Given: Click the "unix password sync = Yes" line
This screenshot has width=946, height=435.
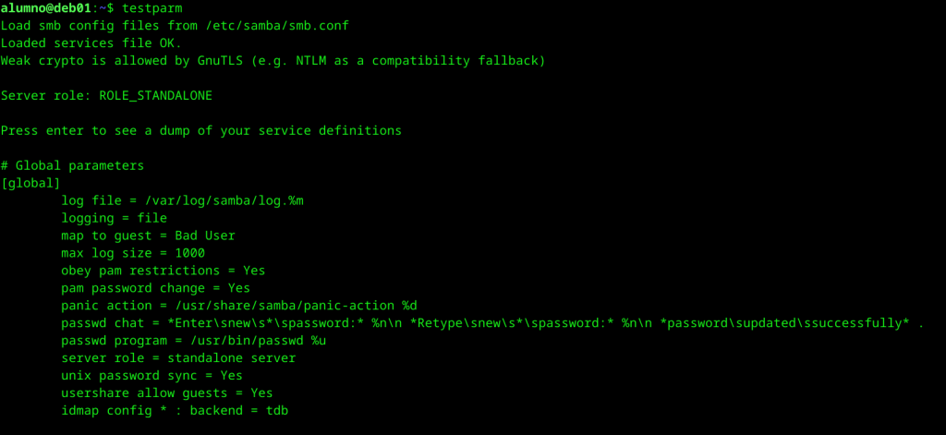Looking at the screenshot, I should click(x=152, y=376).
